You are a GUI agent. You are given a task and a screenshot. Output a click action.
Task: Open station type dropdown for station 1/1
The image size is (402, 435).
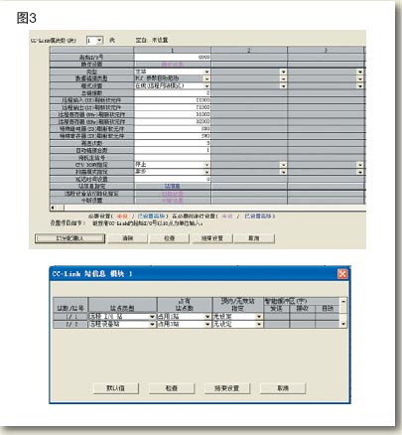(152, 317)
